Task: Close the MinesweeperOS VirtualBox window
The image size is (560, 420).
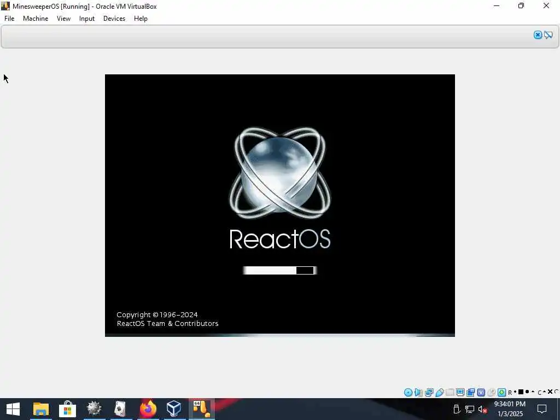Action: click(546, 6)
